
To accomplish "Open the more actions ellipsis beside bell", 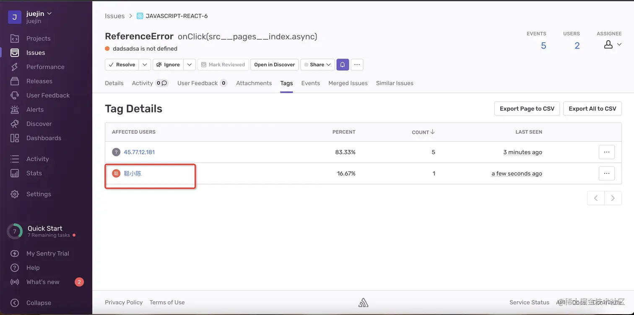I will 357,64.
